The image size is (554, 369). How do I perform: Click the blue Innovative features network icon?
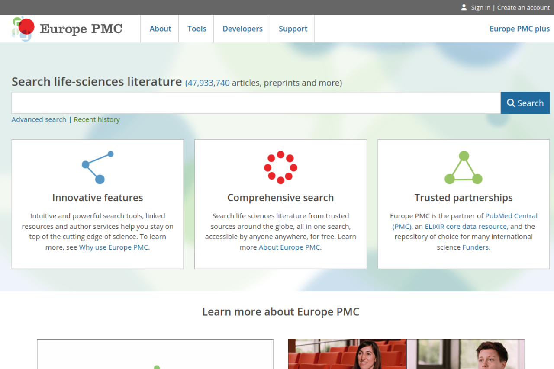tap(98, 167)
